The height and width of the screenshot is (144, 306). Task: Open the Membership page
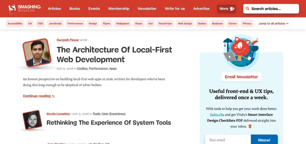[119, 9]
